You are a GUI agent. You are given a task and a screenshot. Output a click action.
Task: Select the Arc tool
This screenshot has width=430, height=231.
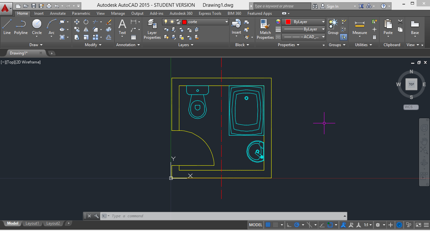(52, 27)
